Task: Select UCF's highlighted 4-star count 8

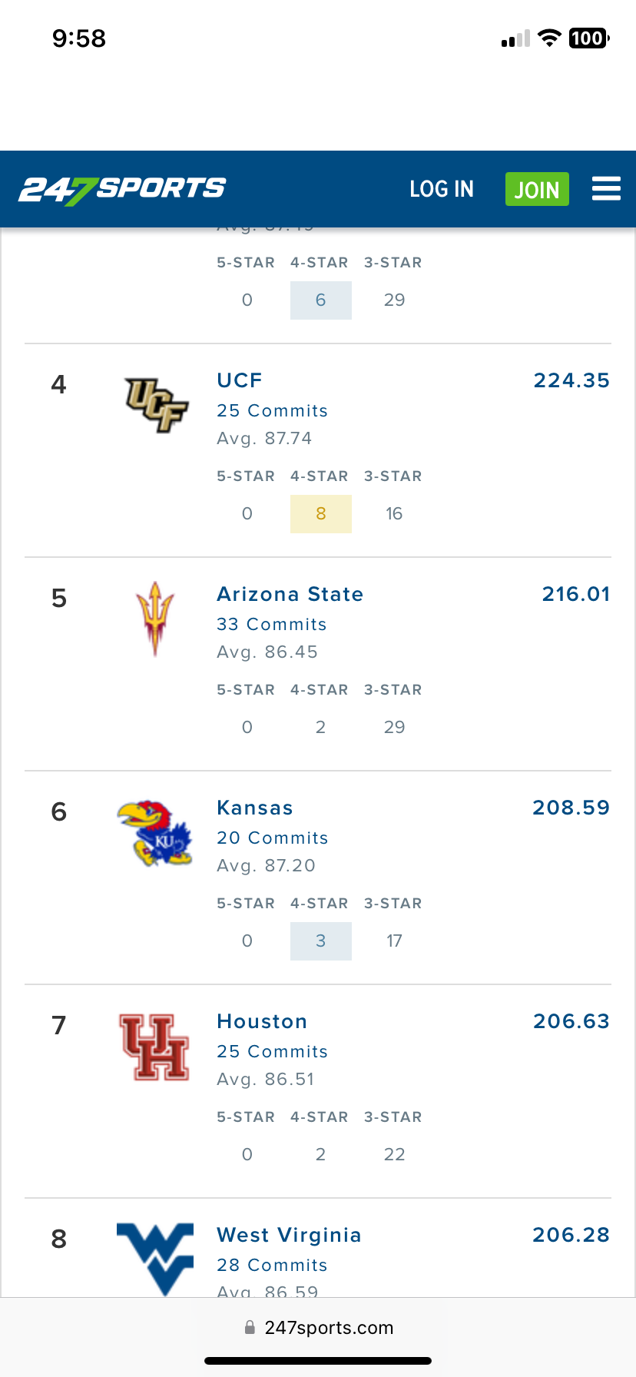Action: tap(321, 514)
